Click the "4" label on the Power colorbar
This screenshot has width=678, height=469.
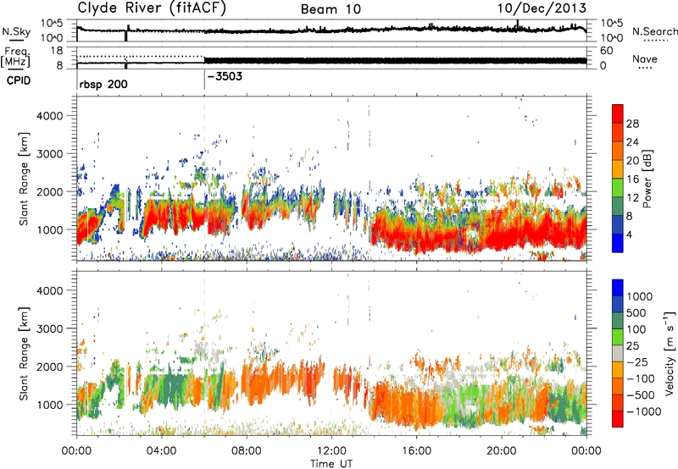[630, 235]
